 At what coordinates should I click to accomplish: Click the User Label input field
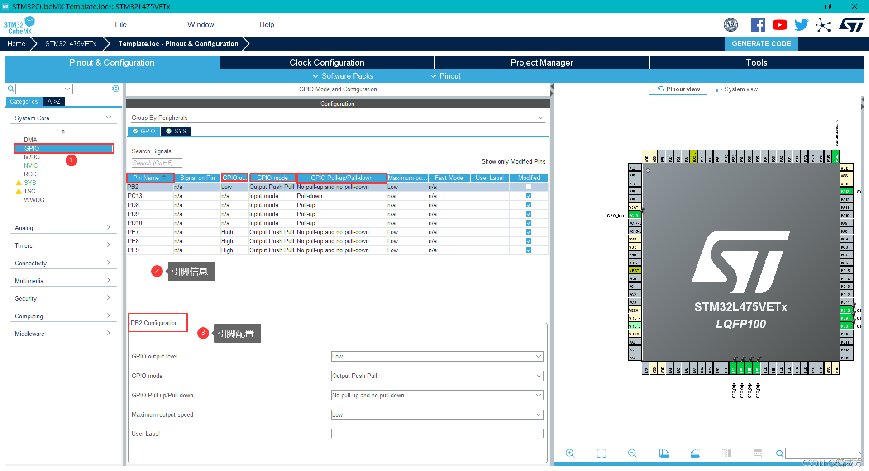[x=437, y=434]
